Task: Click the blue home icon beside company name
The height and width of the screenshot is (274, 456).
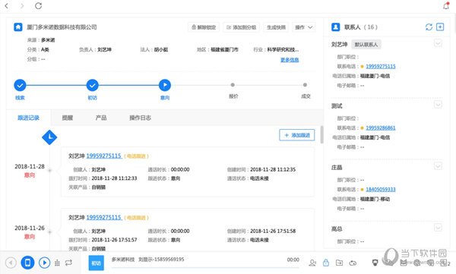Action: (x=18, y=27)
